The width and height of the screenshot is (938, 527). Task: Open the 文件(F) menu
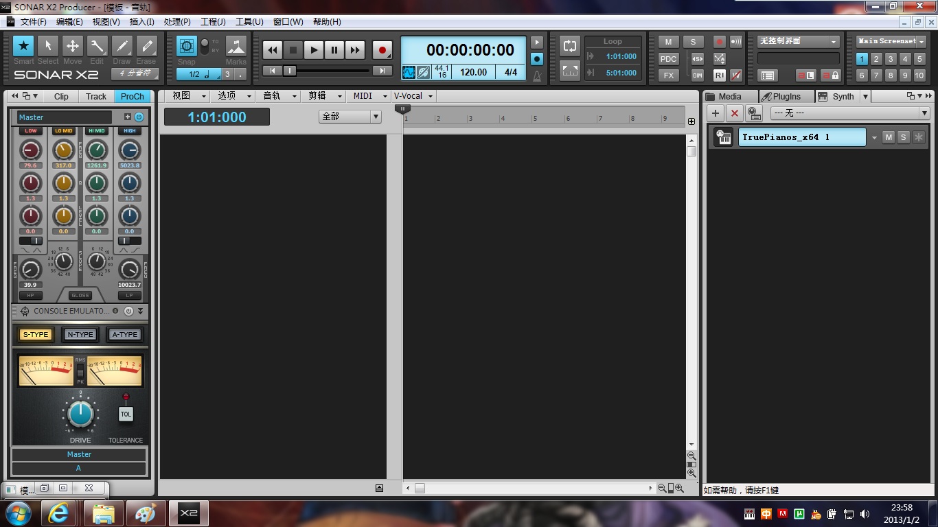(x=33, y=22)
